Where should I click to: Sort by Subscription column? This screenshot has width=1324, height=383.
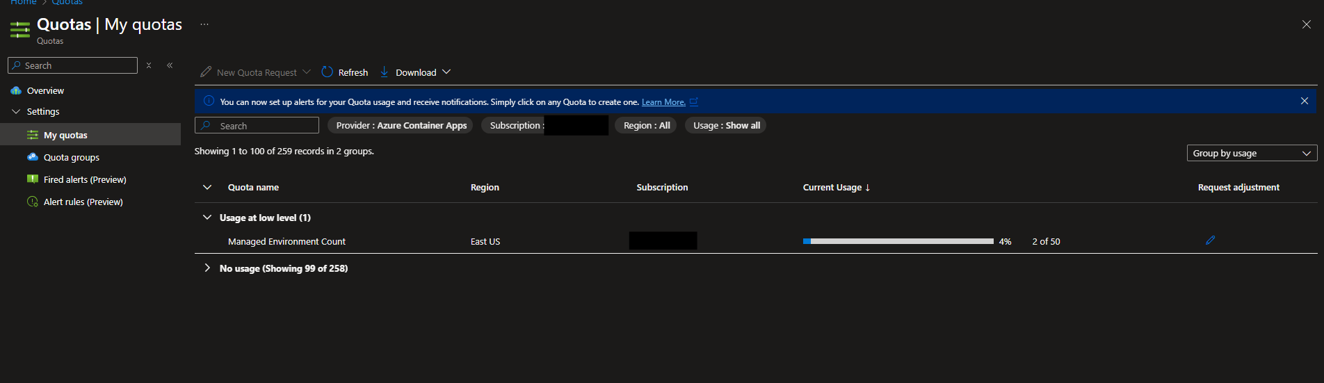pyautogui.click(x=662, y=188)
